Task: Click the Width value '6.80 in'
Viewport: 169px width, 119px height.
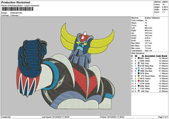Action: point(165,10)
